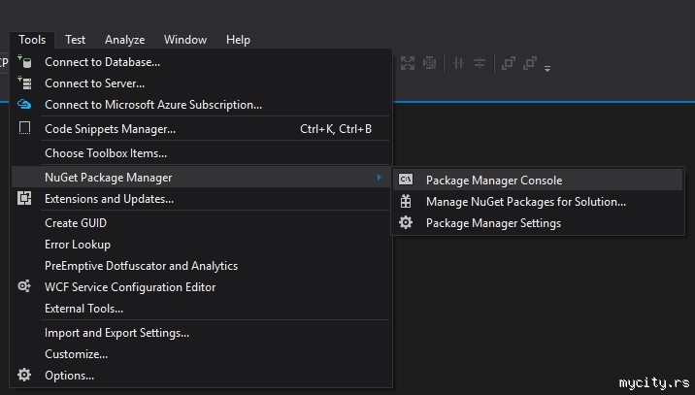
Task: Open the Analyze menu
Action: [x=124, y=40]
